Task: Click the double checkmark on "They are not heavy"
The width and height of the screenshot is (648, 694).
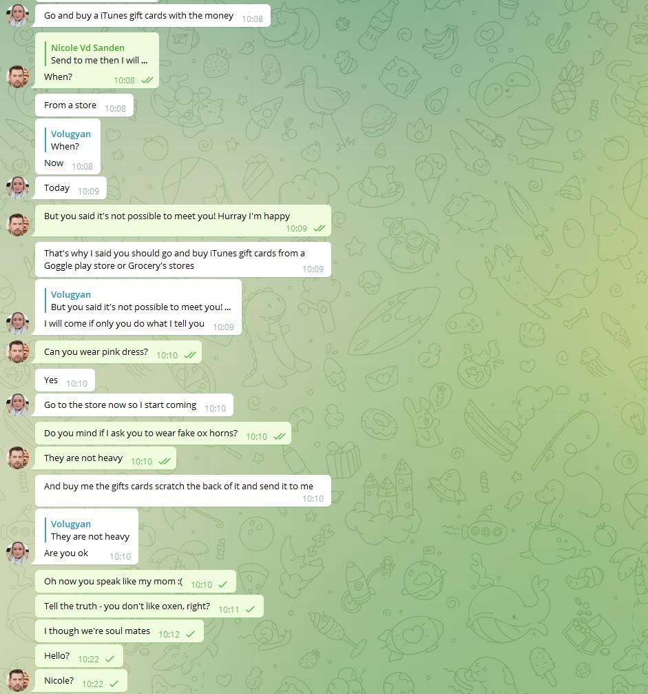Action: [164, 461]
